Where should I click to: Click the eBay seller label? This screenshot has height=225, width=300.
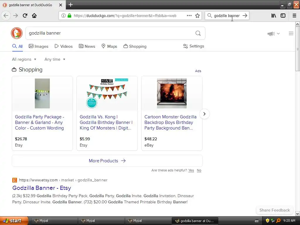(149, 145)
